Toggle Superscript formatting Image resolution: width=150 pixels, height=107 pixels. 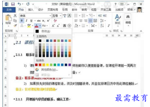coord(48,21)
